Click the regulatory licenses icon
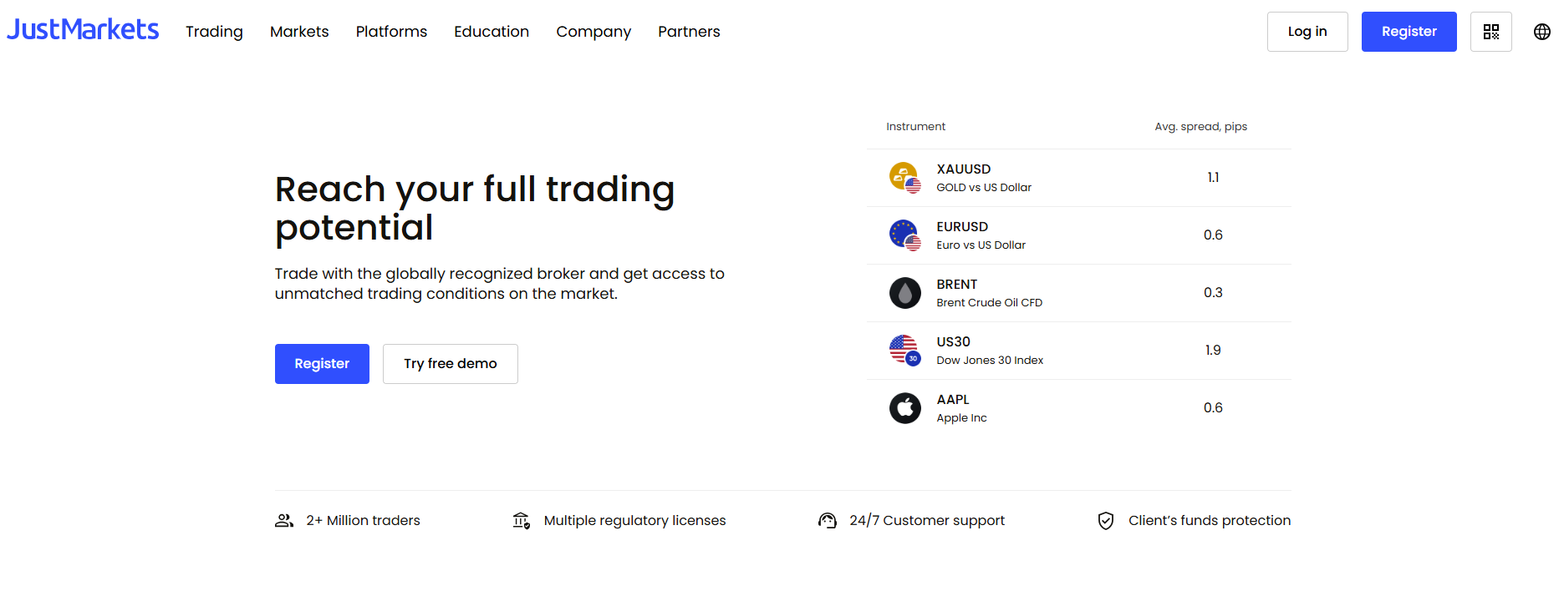 point(522,520)
